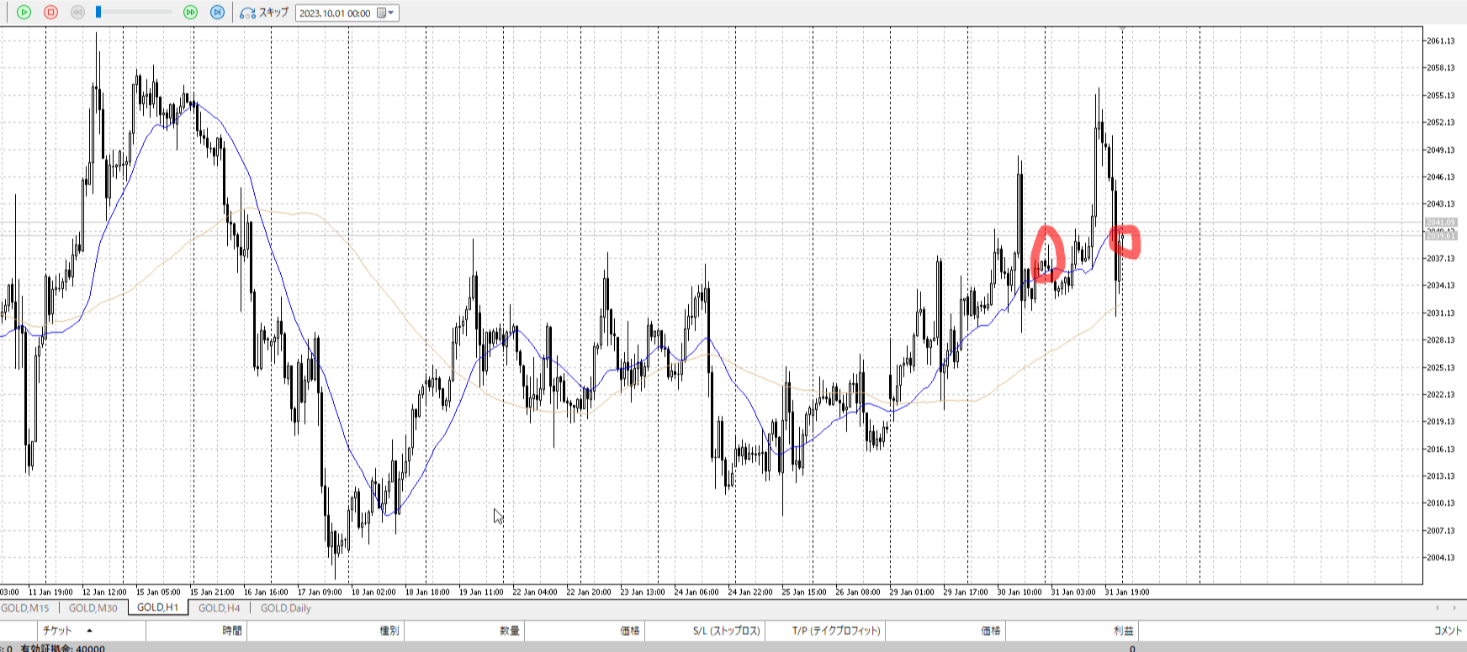Click the スキップ (skip) button
Viewport: 1467px width, 652px height.
click(264, 13)
